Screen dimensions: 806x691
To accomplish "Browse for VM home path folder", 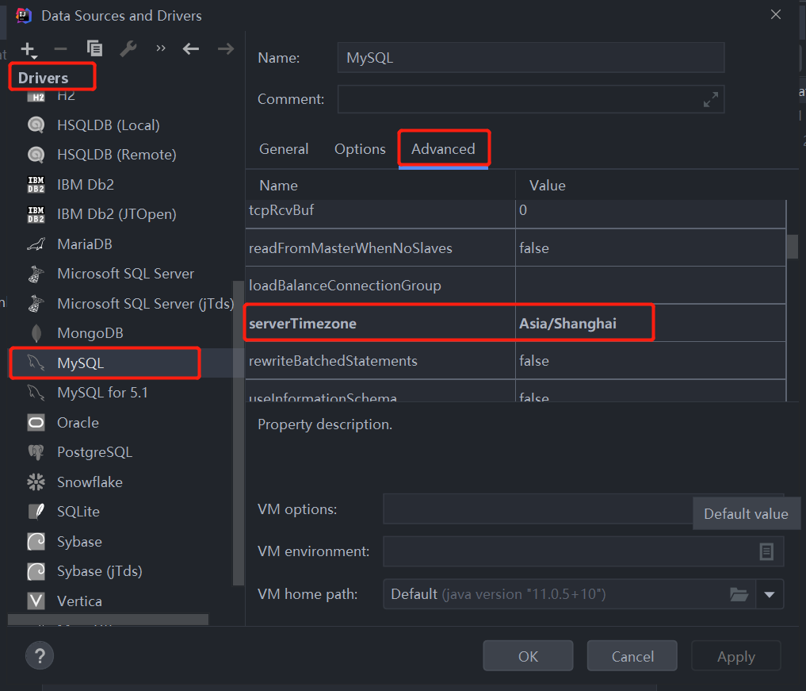I will pyautogui.click(x=739, y=594).
